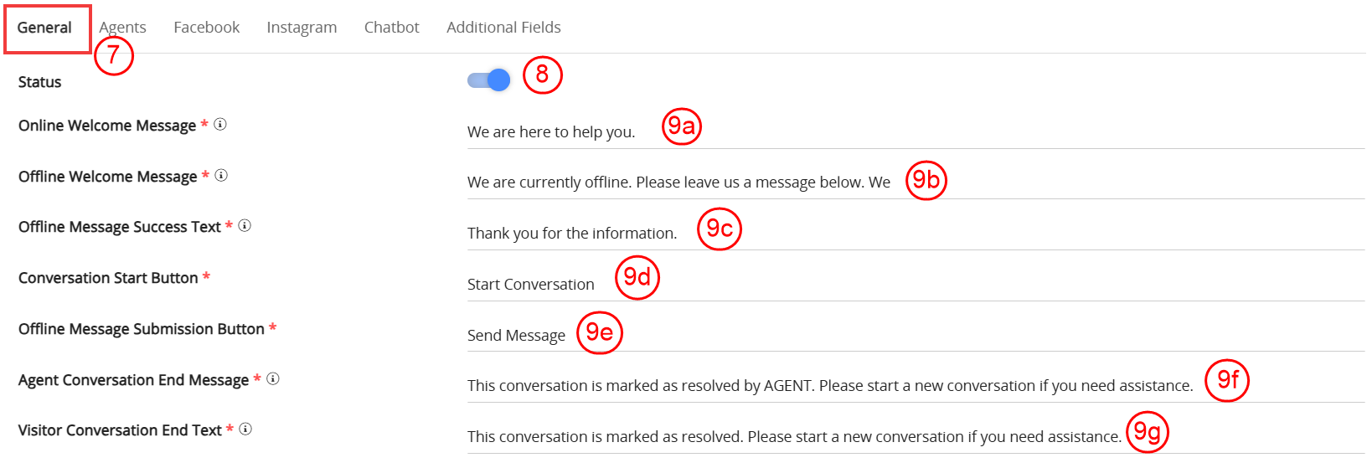Open the Additional Fields tab
Viewport: 1367px width, 468px height.
click(503, 28)
